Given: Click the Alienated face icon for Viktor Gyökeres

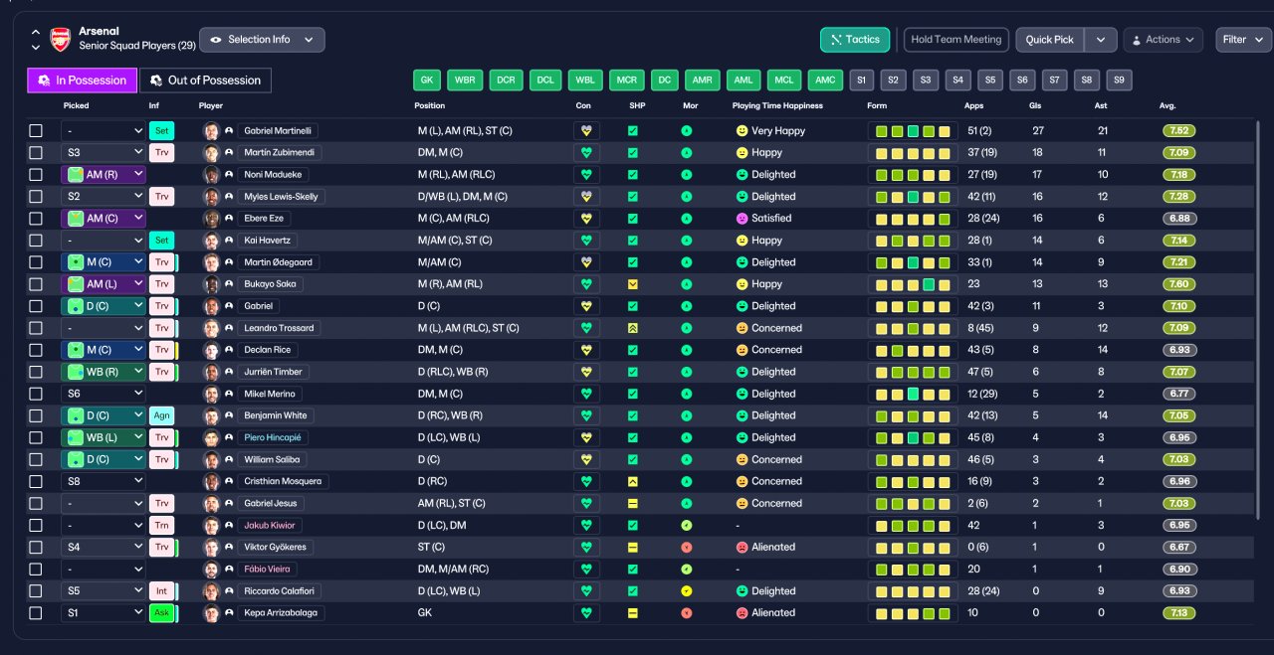Looking at the screenshot, I should click(x=741, y=548).
